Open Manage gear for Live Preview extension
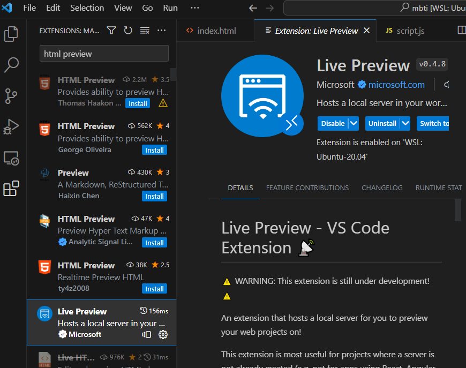This screenshot has height=368, width=466. pyautogui.click(x=163, y=335)
